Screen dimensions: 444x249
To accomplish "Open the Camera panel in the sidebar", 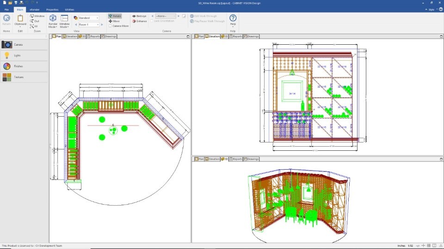I will pos(24,45).
